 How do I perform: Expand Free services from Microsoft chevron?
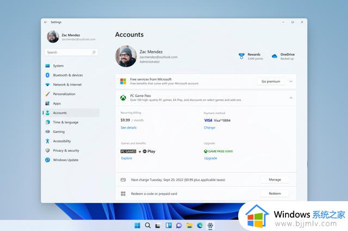291,81
